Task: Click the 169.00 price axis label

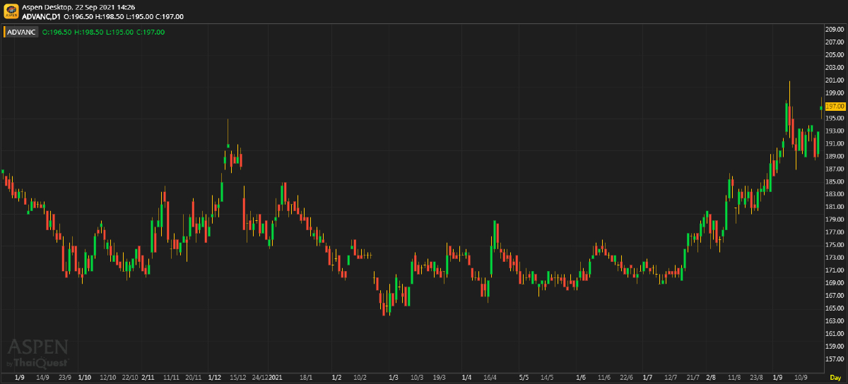Action: [835, 283]
